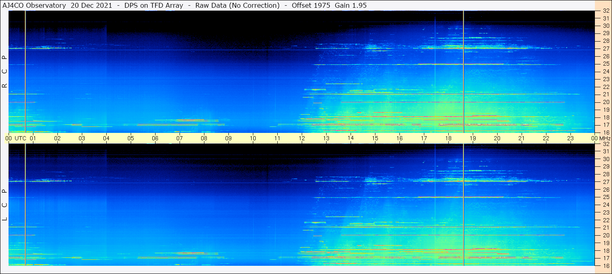The width and height of the screenshot is (612, 274).
Task: Click the 27 MHz label of RCP panel
Action: tap(606, 49)
